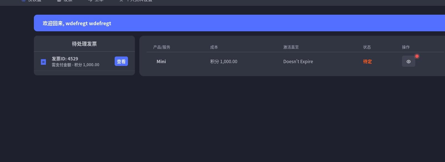Sort by 状态 column header
Image resolution: width=445 pixels, height=162 pixels.
pos(367,47)
